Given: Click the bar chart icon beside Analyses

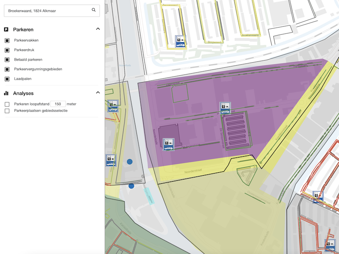Looking at the screenshot, I should (x=6, y=93).
